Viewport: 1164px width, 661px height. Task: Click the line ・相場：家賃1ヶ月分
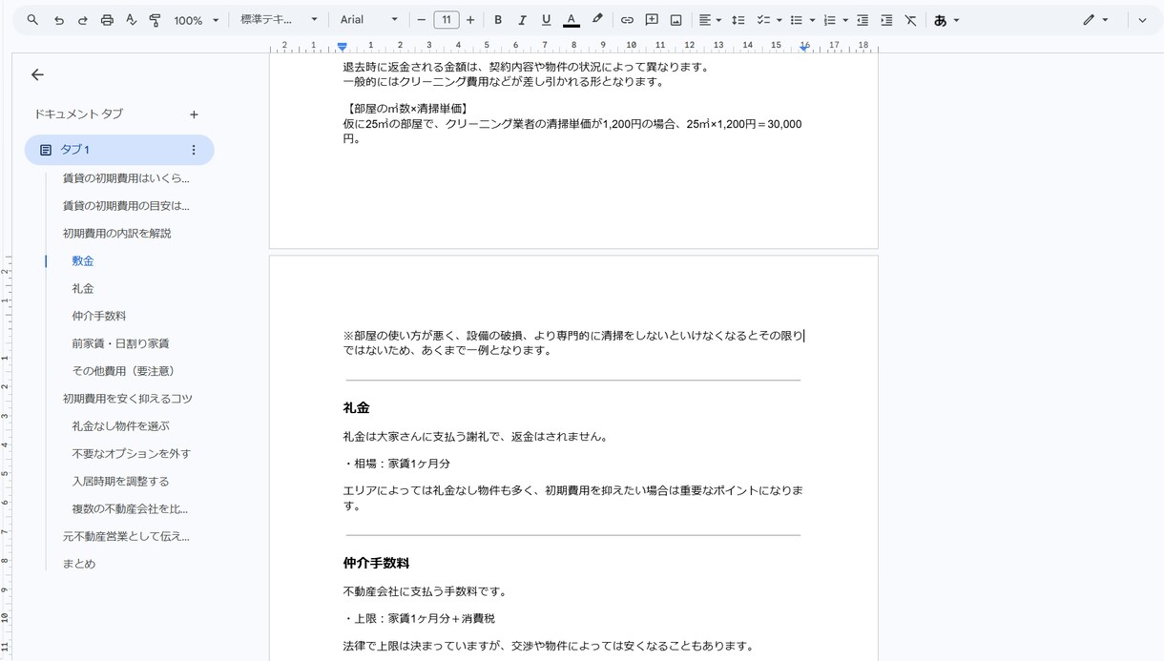[397, 464]
